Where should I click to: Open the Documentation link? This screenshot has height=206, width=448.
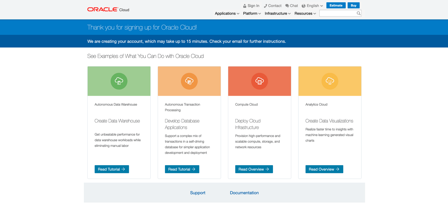244,193
